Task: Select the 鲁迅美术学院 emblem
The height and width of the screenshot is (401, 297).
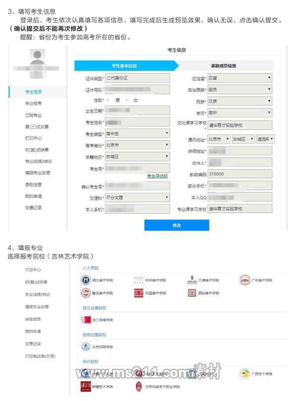Action: pos(86,293)
